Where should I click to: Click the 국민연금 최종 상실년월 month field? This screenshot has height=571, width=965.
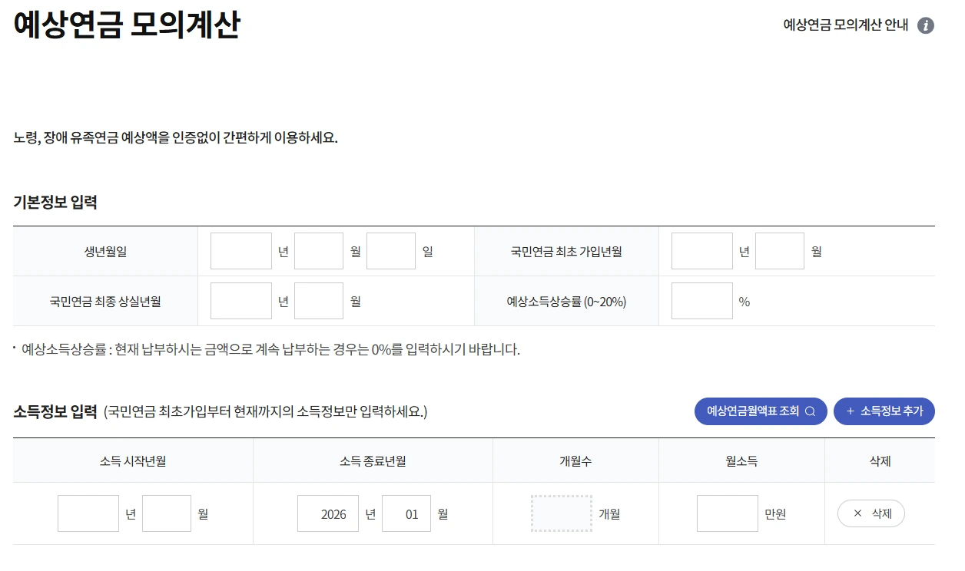[318, 301]
